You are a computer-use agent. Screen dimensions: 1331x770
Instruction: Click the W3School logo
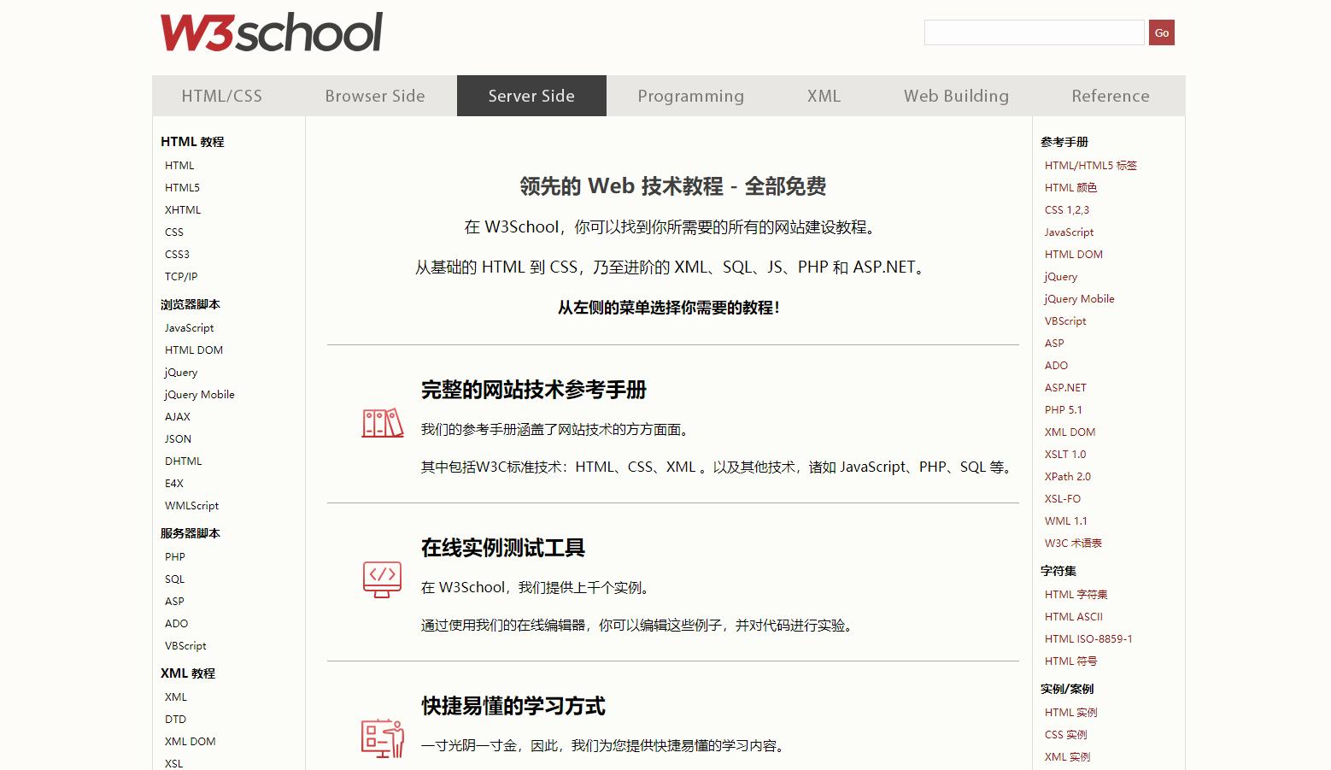(271, 32)
